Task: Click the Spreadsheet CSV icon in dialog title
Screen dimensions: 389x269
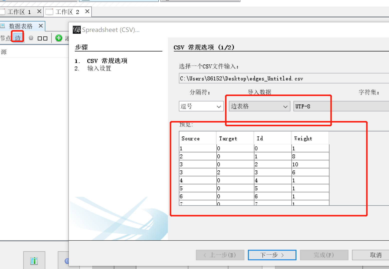Action: coord(76,30)
